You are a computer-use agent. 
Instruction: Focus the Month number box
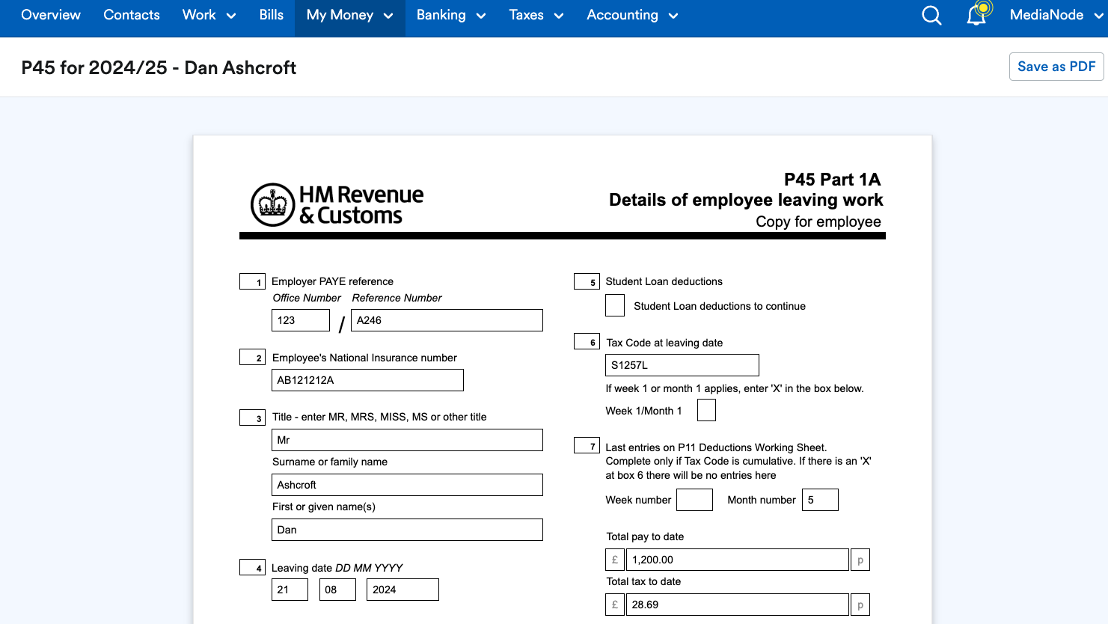[820, 500]
